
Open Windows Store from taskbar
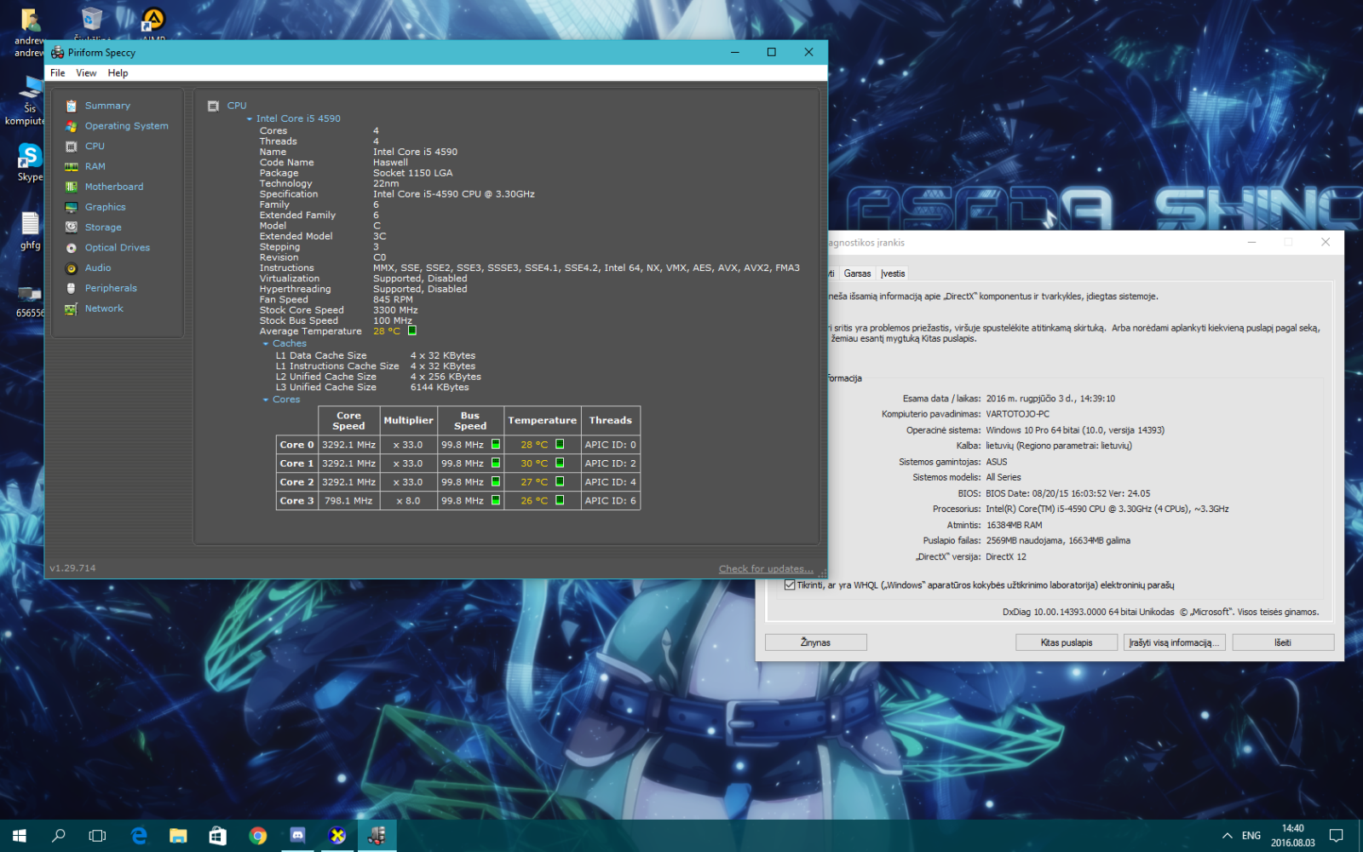(218, 836)
